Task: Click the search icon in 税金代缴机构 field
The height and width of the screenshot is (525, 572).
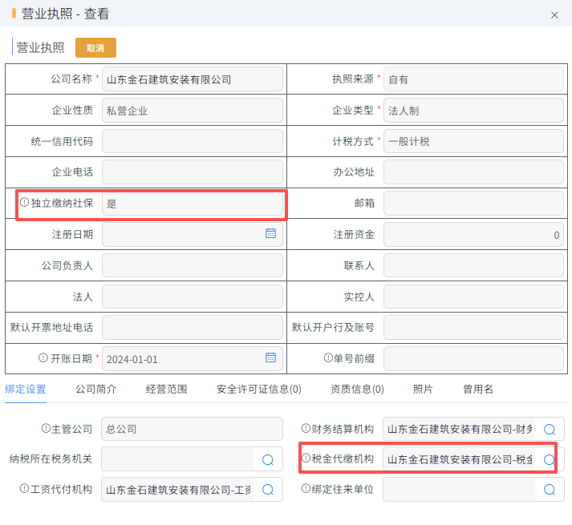Action: (x=549, y=459)
